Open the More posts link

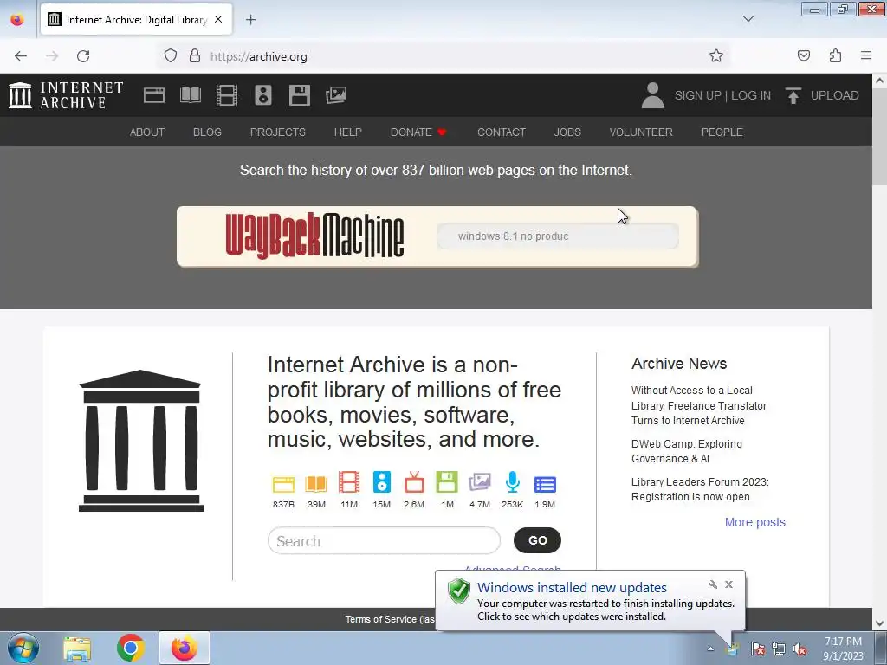(x=755, y=522)
